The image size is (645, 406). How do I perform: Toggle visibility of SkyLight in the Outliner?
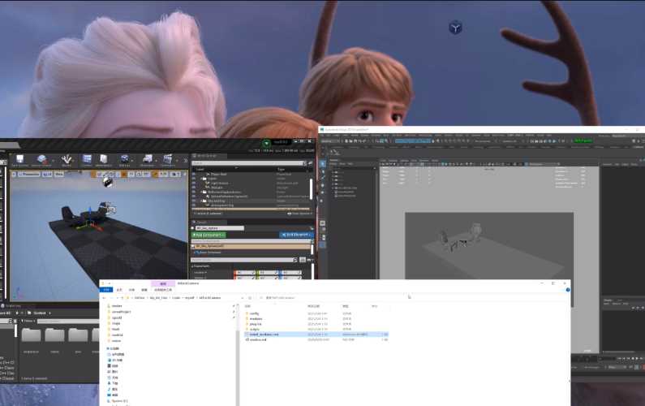point(194,188)
